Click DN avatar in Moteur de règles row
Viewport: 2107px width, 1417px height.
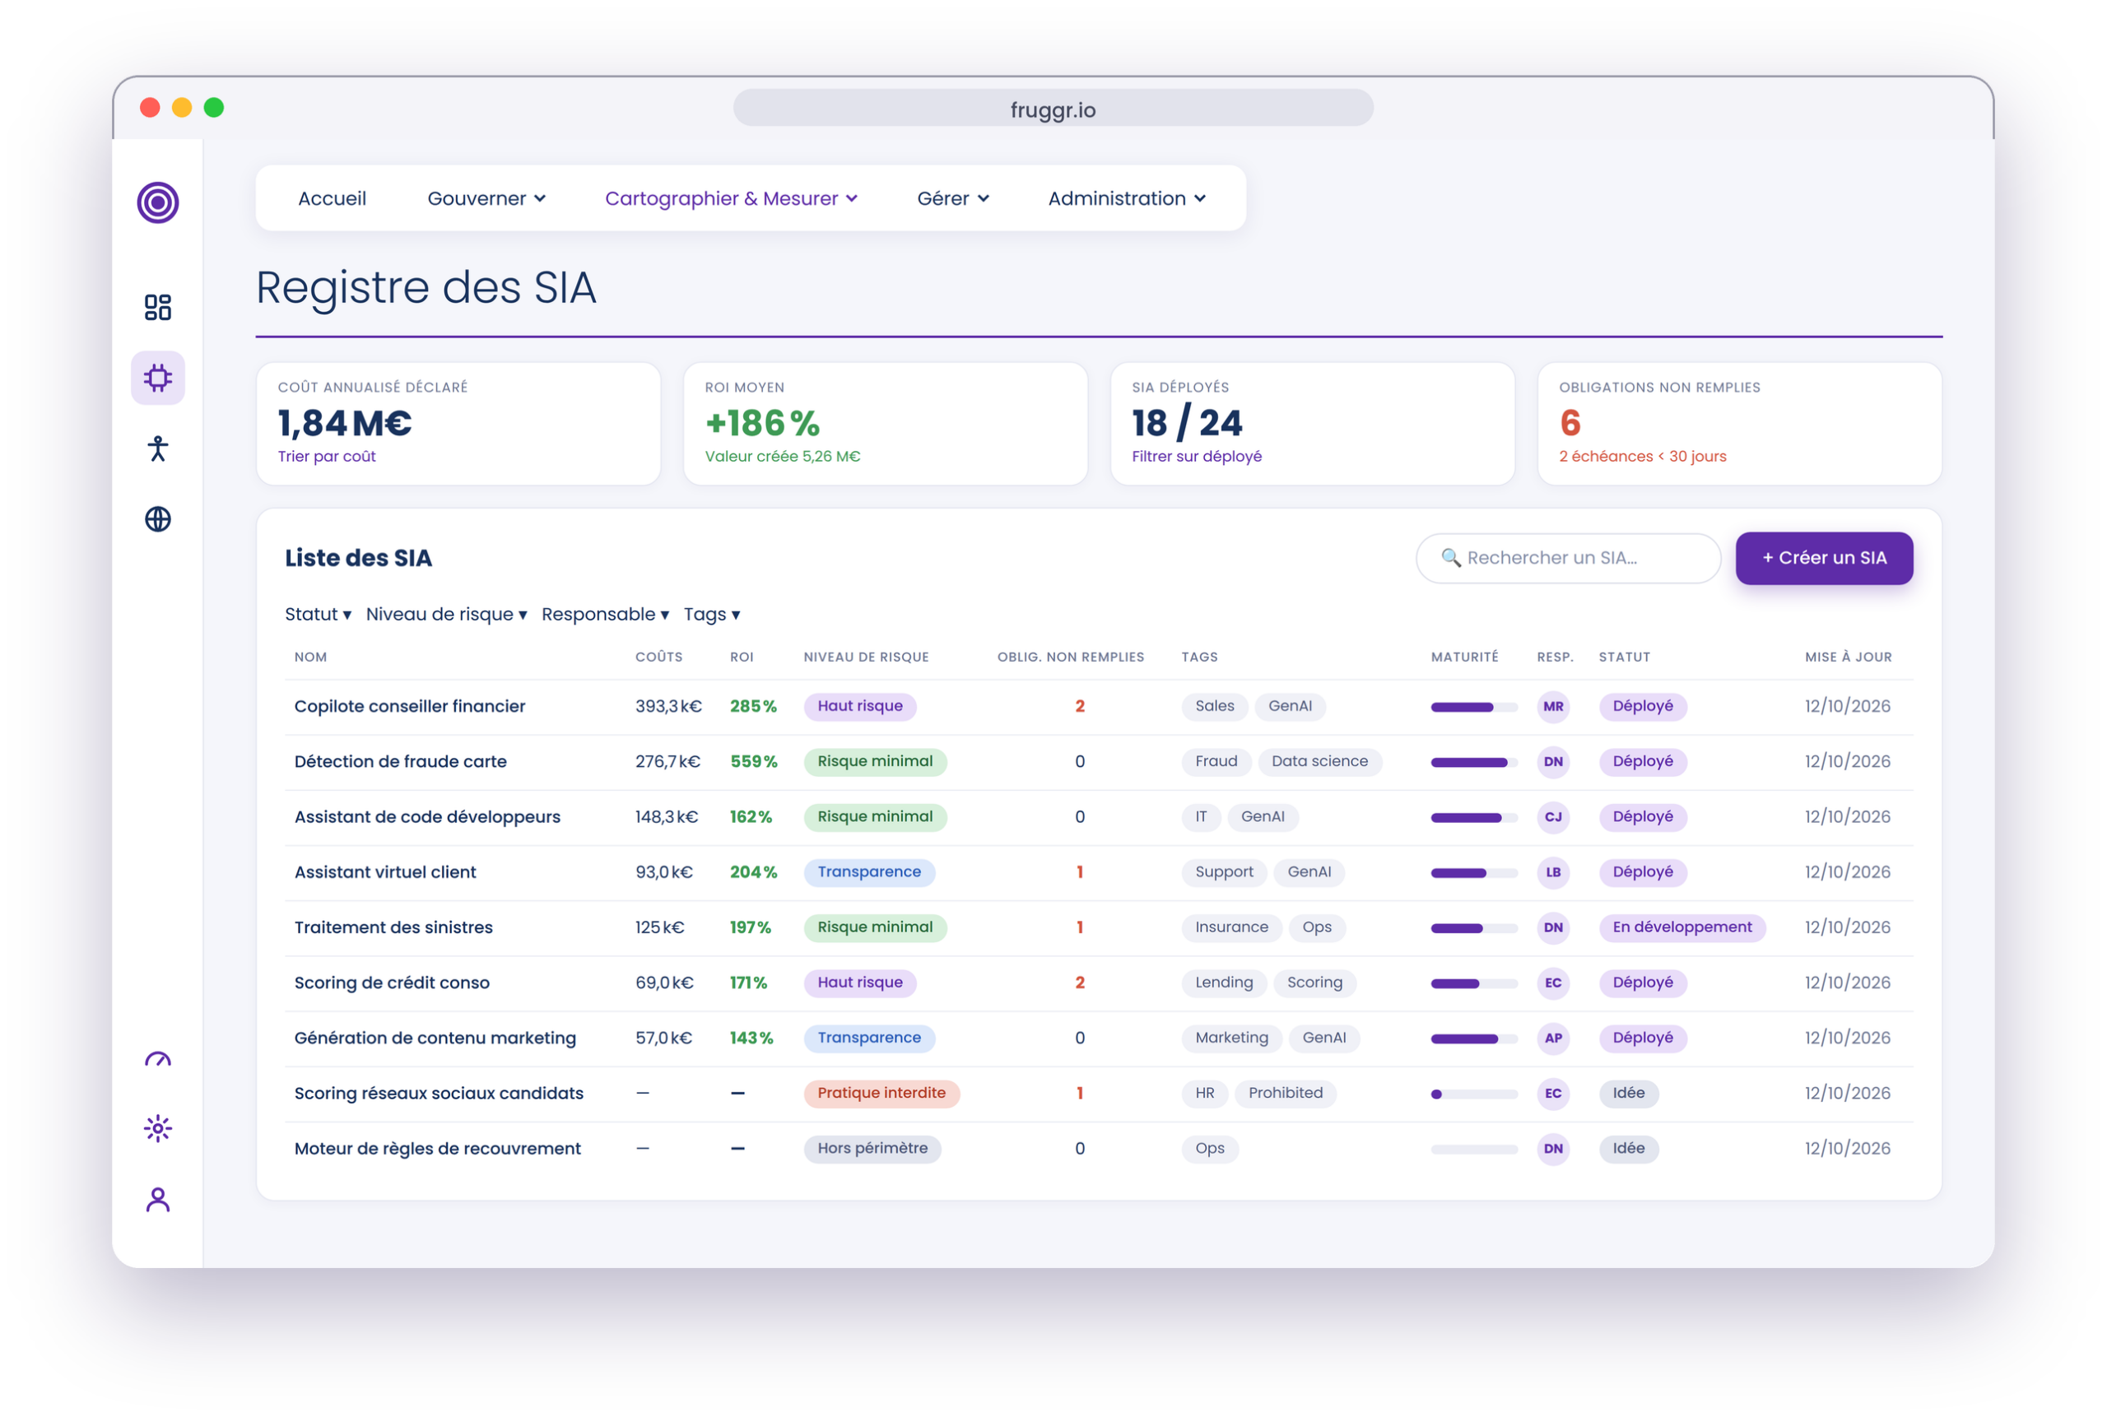tap(1554, 1149)
